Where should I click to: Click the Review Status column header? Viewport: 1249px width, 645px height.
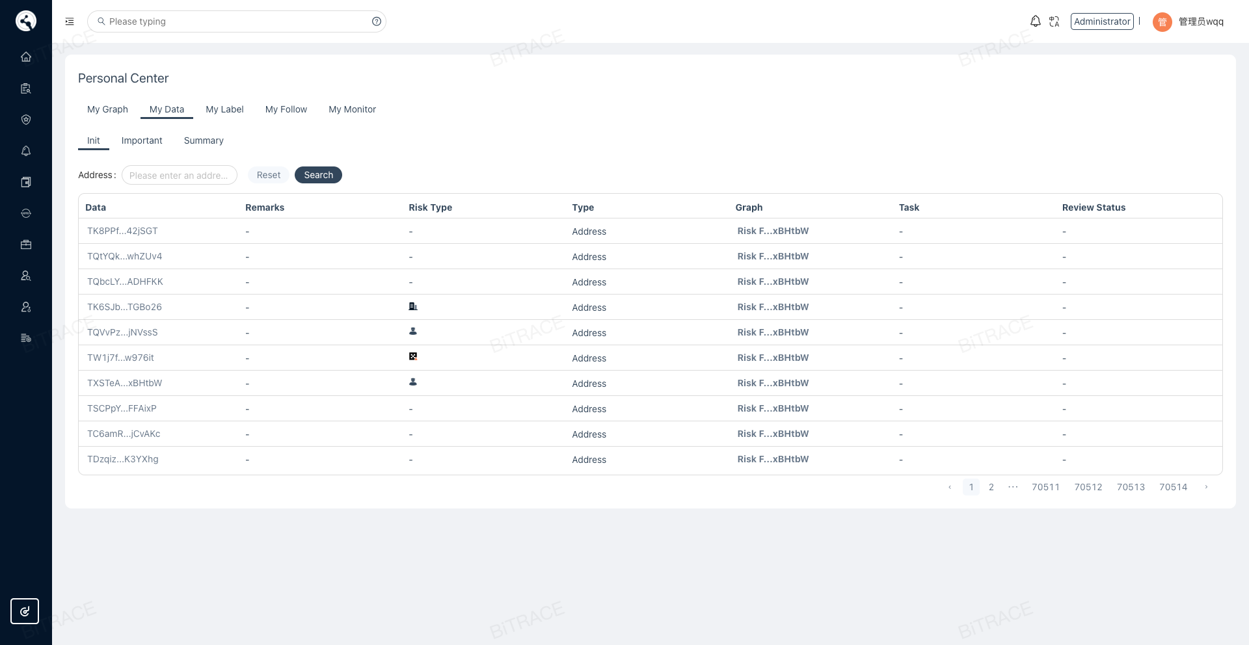pos(1094,207)
